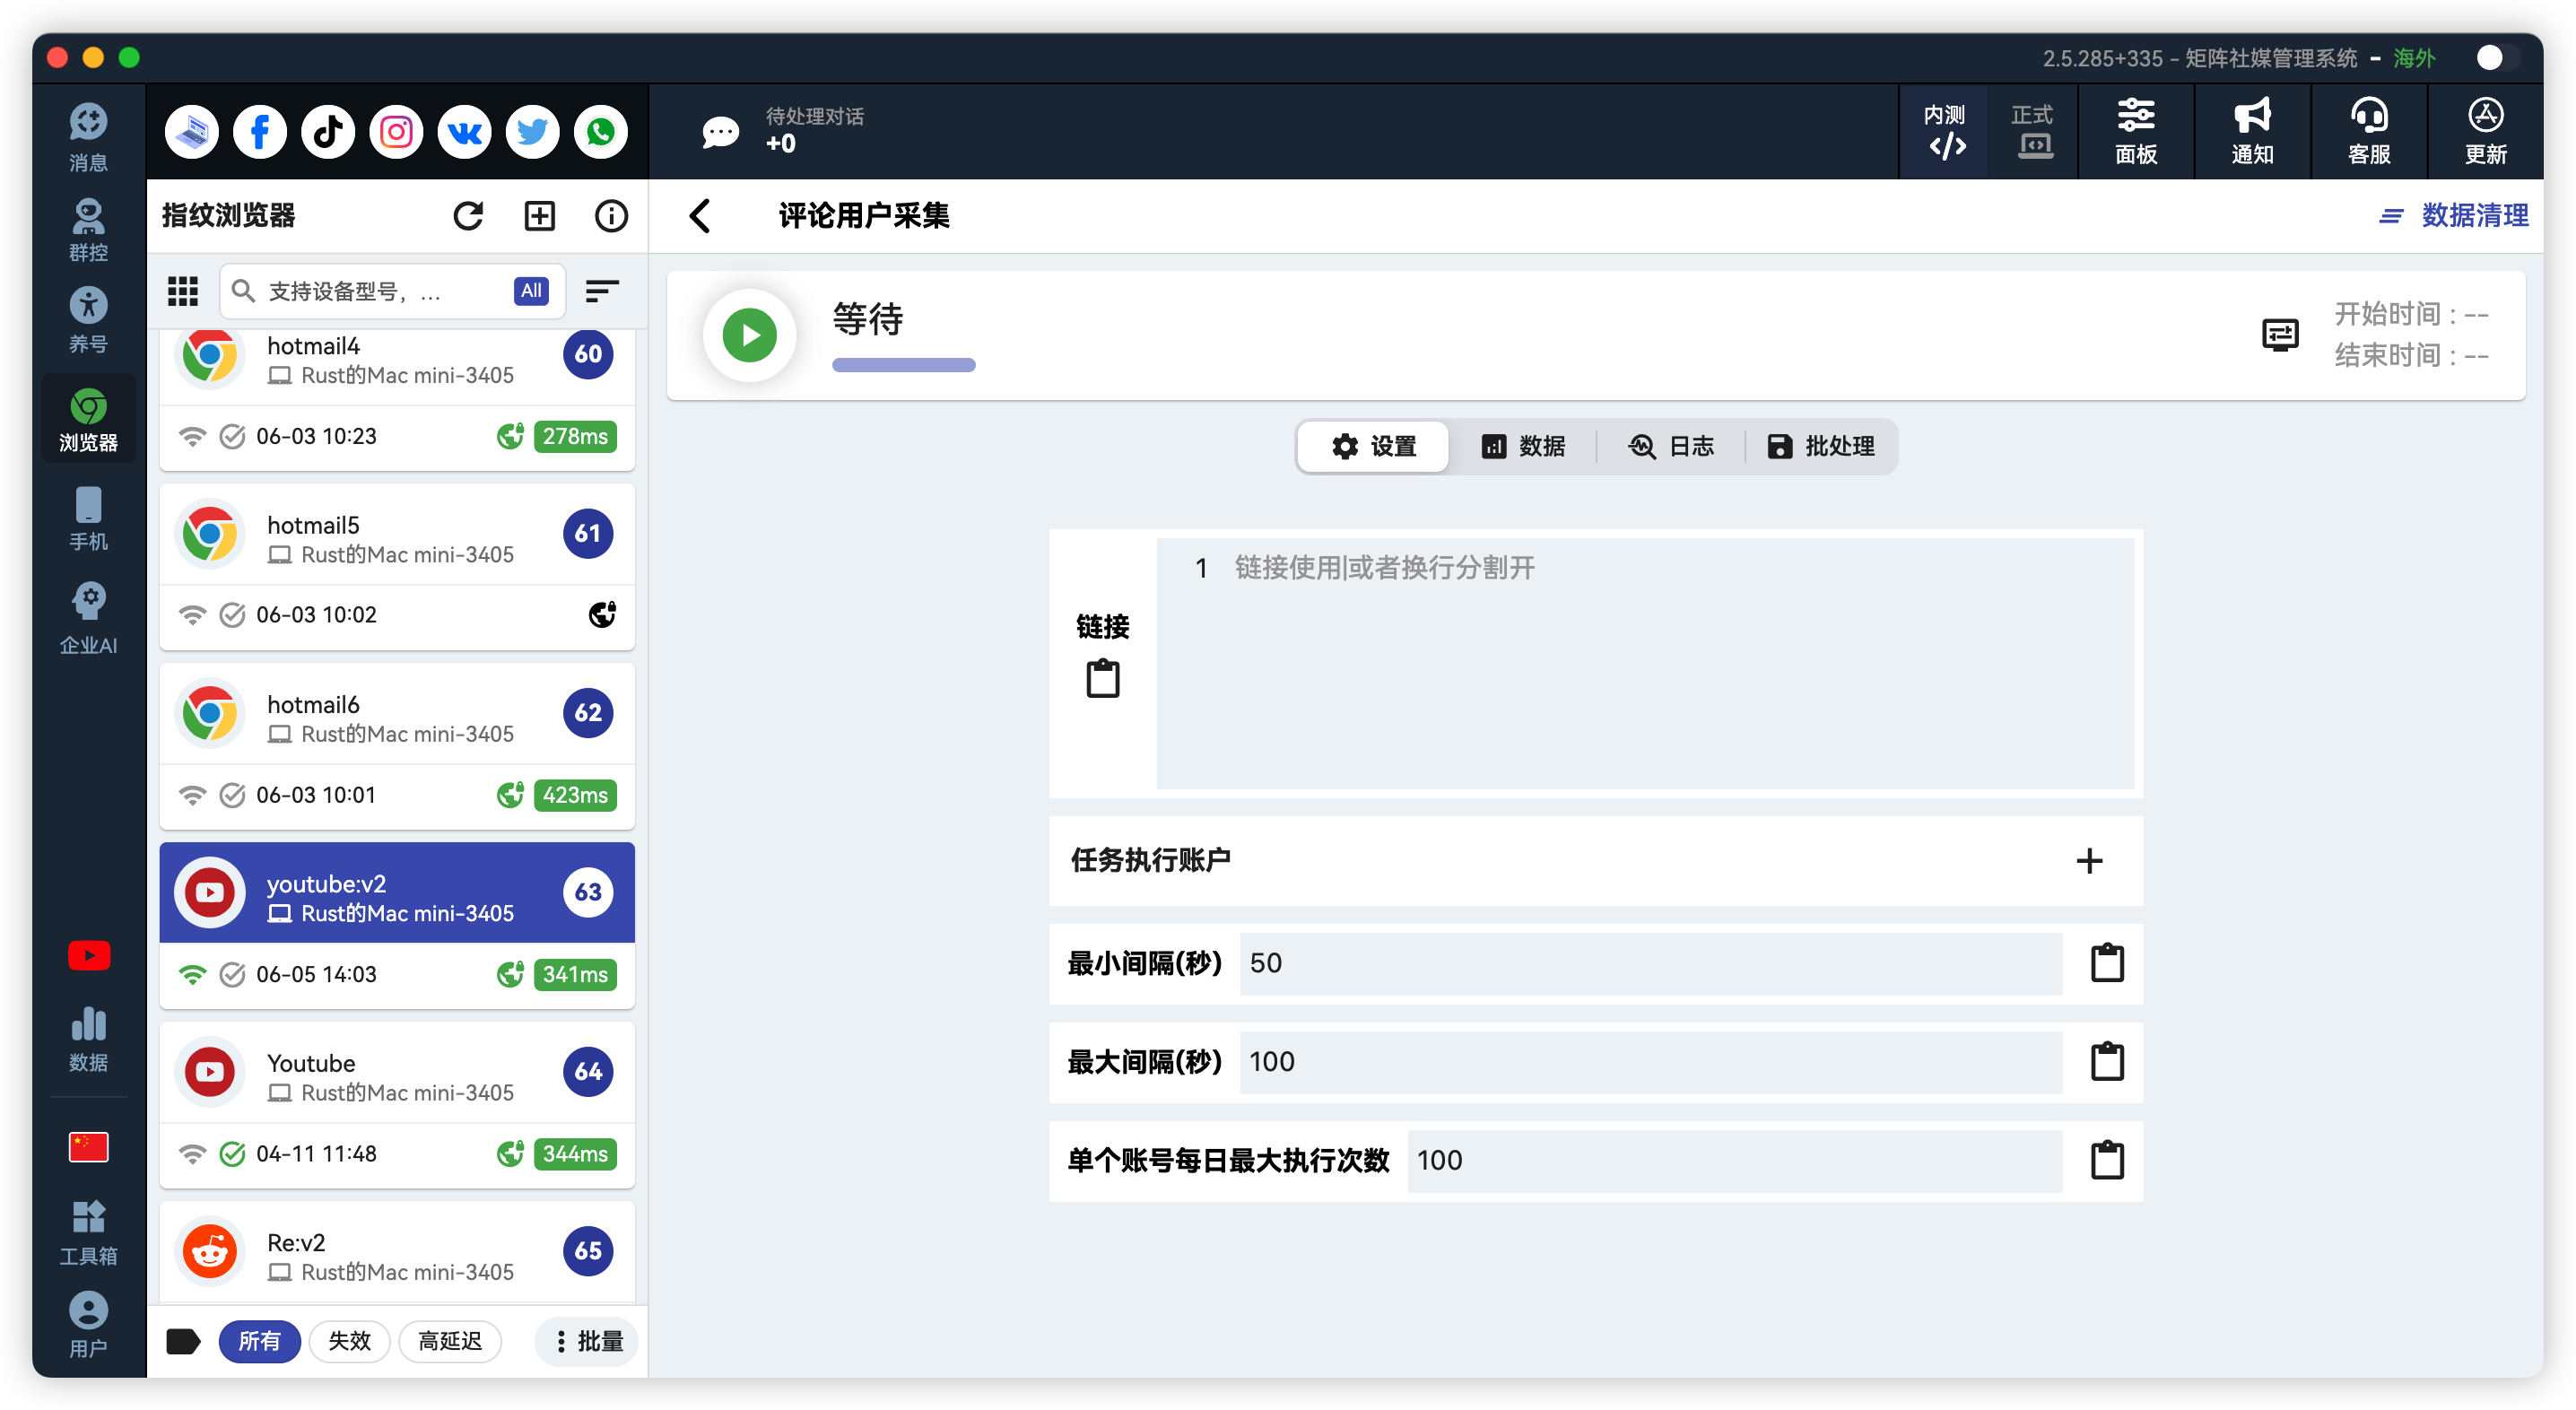Screen dimensions: 2576x1410
Task: Filter browsers by 高延迟
Action: [449, 1340]
